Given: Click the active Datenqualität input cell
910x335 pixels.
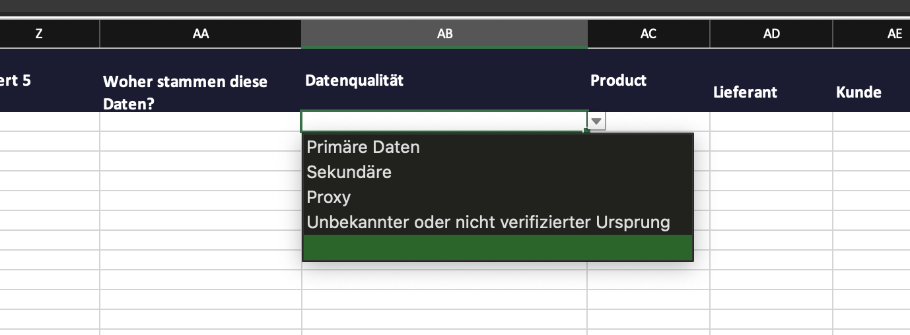Looking at the screenshot, I should [x=444, y=121].
